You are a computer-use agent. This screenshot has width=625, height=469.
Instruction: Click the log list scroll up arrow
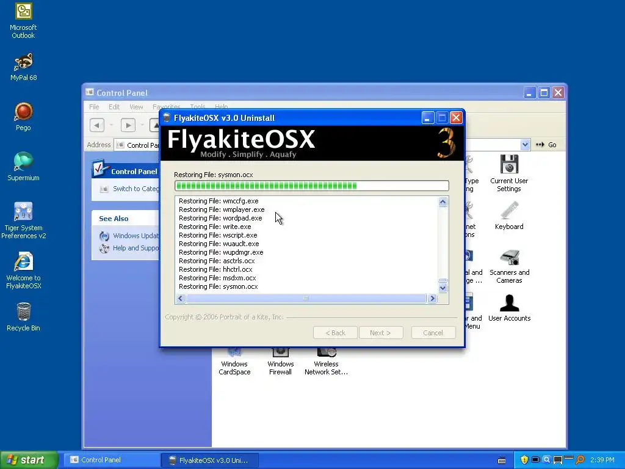tap(443, 202)
